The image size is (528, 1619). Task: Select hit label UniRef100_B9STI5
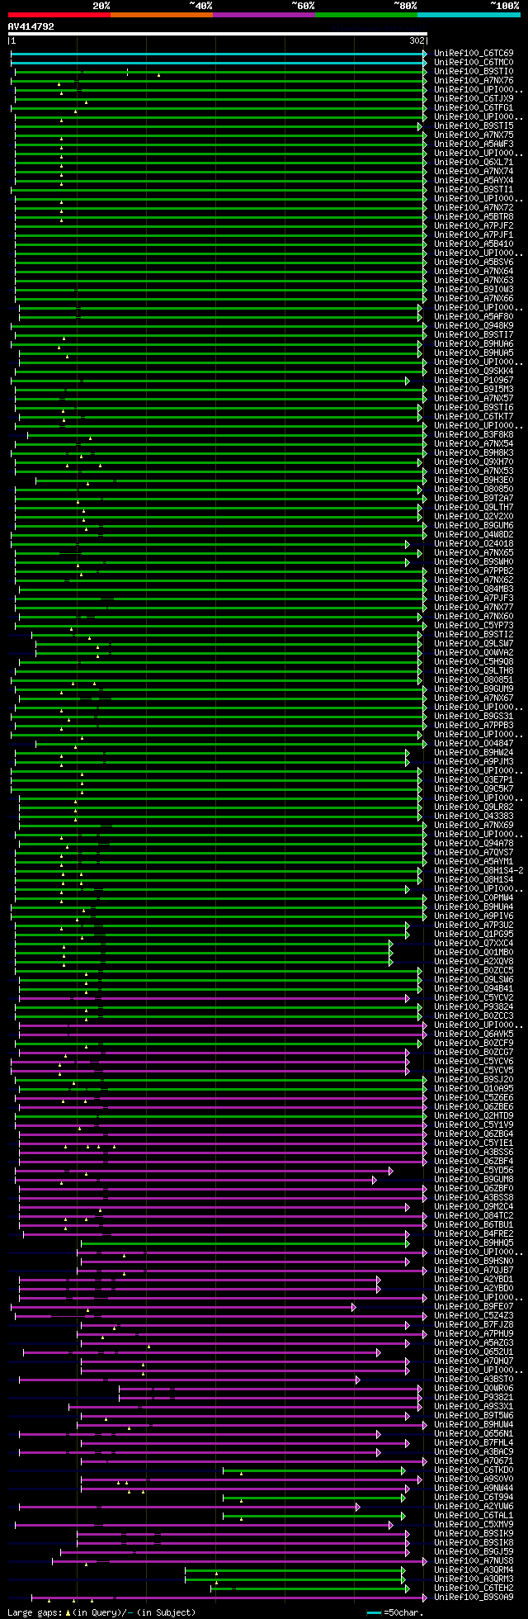(x=474, y=126)
